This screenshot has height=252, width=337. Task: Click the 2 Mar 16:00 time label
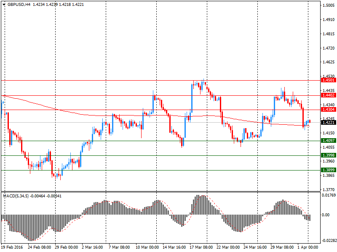[92, 247]
